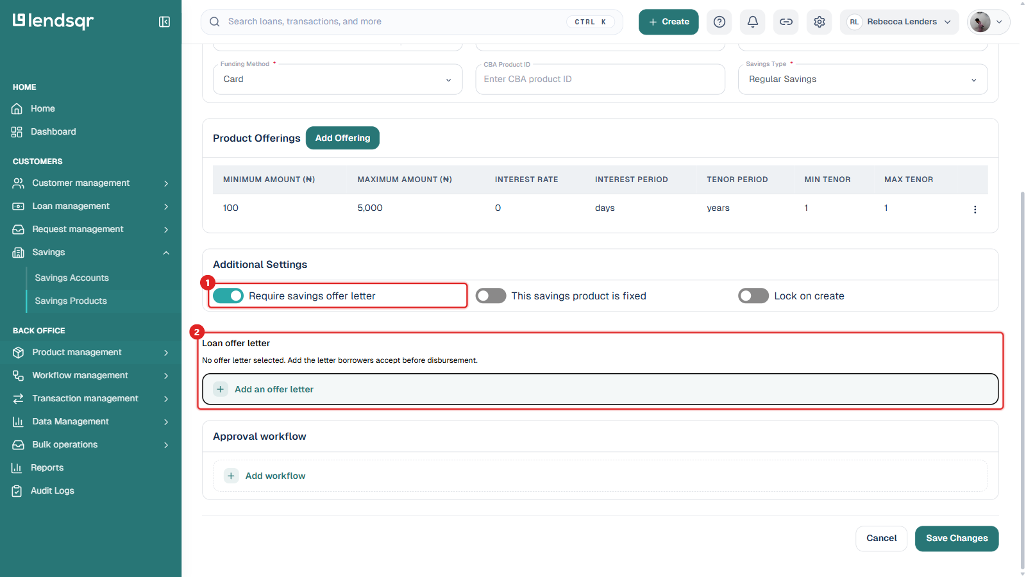This screenshot has height=577, width=1026.
Task: Enable Lock on create switch
Action: pyautogui.click(x=753, y=296)
